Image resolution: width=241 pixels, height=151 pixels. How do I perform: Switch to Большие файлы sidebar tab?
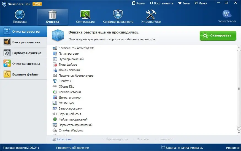point(23,74)
